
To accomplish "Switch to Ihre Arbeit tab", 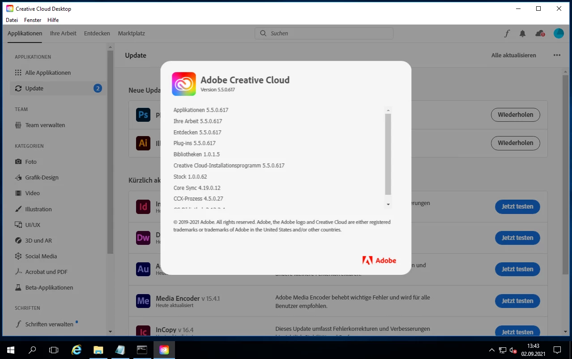I will (x=63, y=34).
